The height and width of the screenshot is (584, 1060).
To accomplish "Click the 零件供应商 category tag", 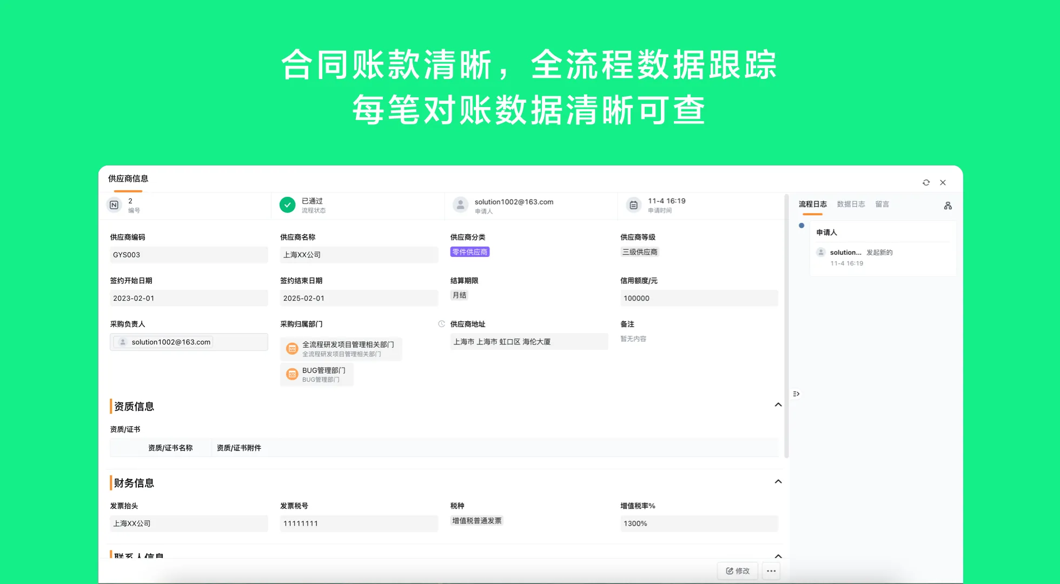I will [469, 251].
